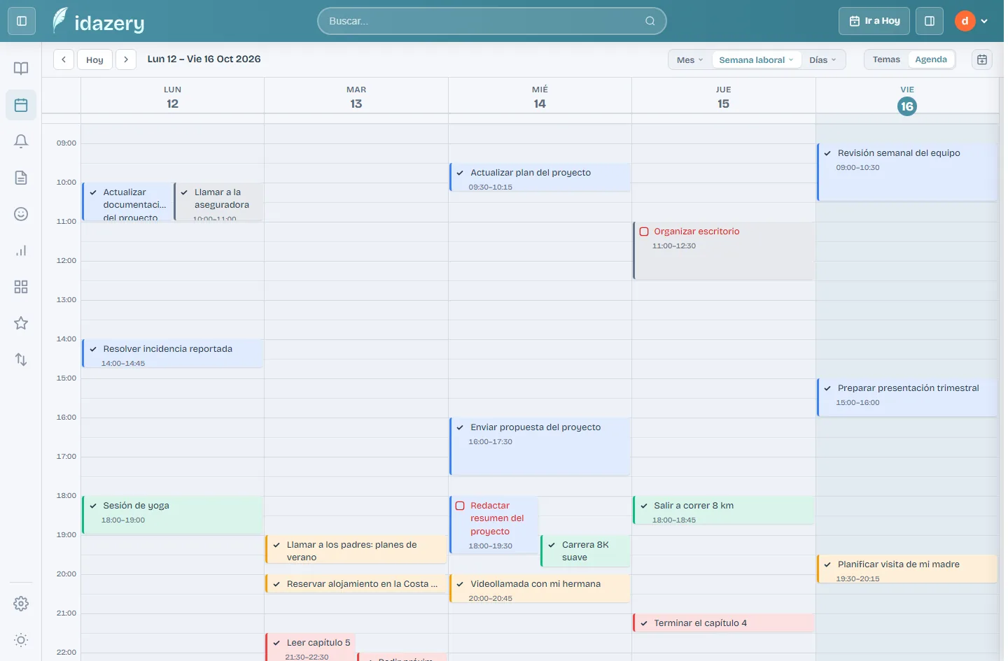The height and width of the screenshot is (661, 1008).
Task: Click the idazery feather logo
Action: click(x=60, y=20)
